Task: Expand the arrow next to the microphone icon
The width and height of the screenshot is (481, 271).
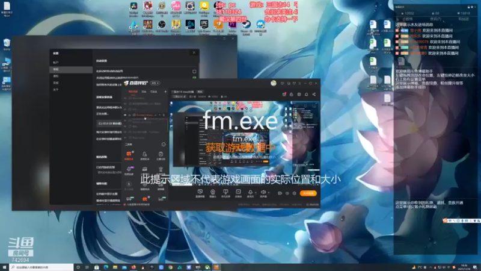Action: (255, 193)
